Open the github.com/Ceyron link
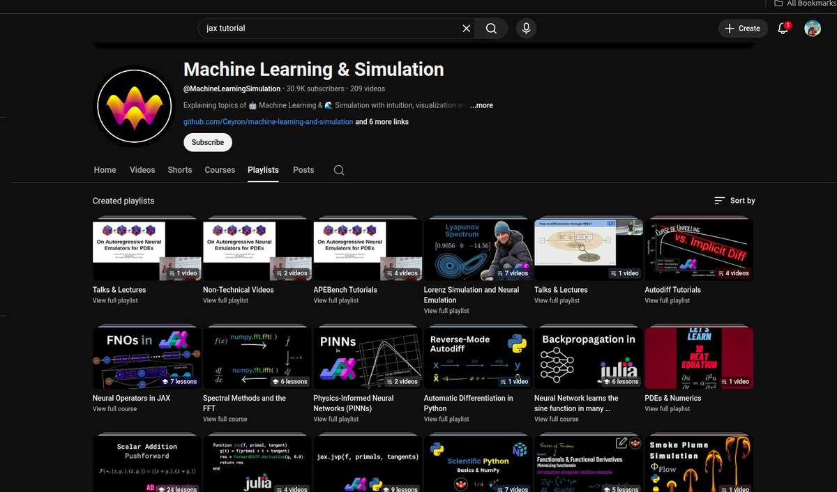Image resolution: width=837 pixels, height=492 pixels. pyautogui.click(x=268, y=122)
